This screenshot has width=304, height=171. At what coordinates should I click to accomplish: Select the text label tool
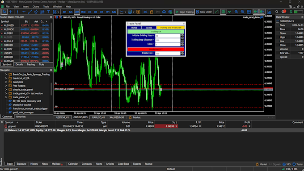[48, 12]
